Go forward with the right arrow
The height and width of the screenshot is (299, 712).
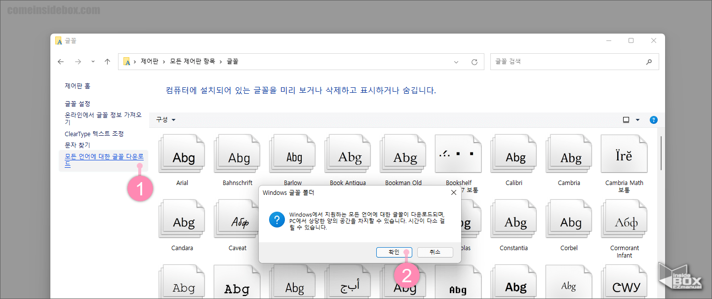78,62
